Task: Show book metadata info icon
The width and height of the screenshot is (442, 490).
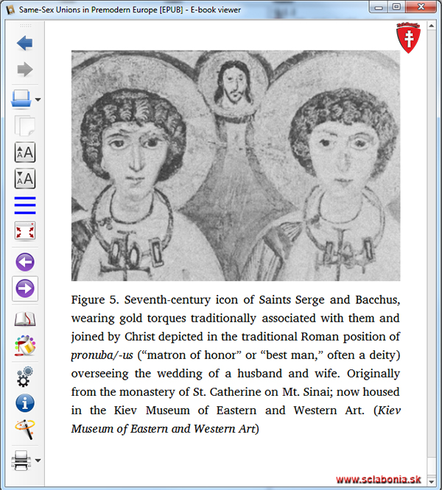Action: (25, 402)
